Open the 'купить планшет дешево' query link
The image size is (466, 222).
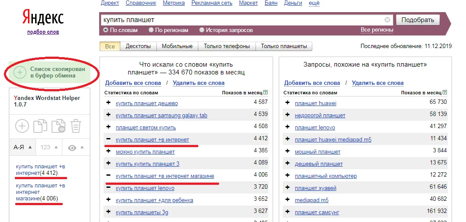[147, 103]
